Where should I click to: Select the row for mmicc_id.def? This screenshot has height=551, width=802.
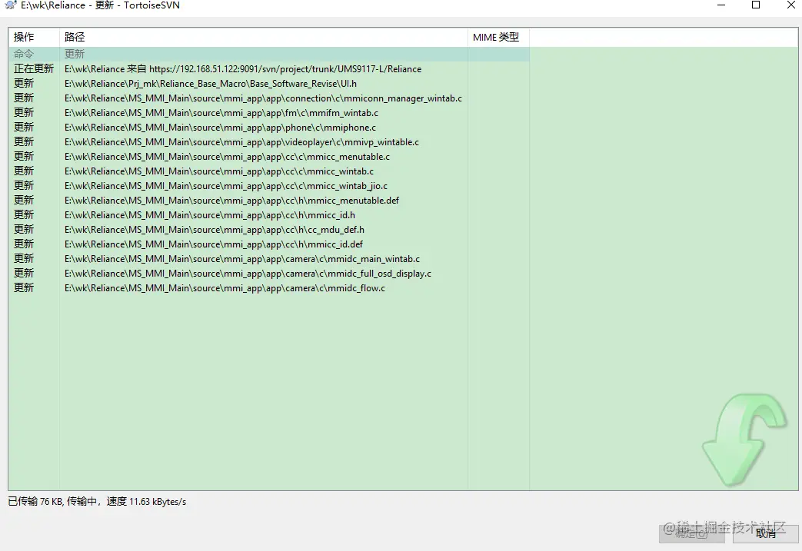(268, 244)
